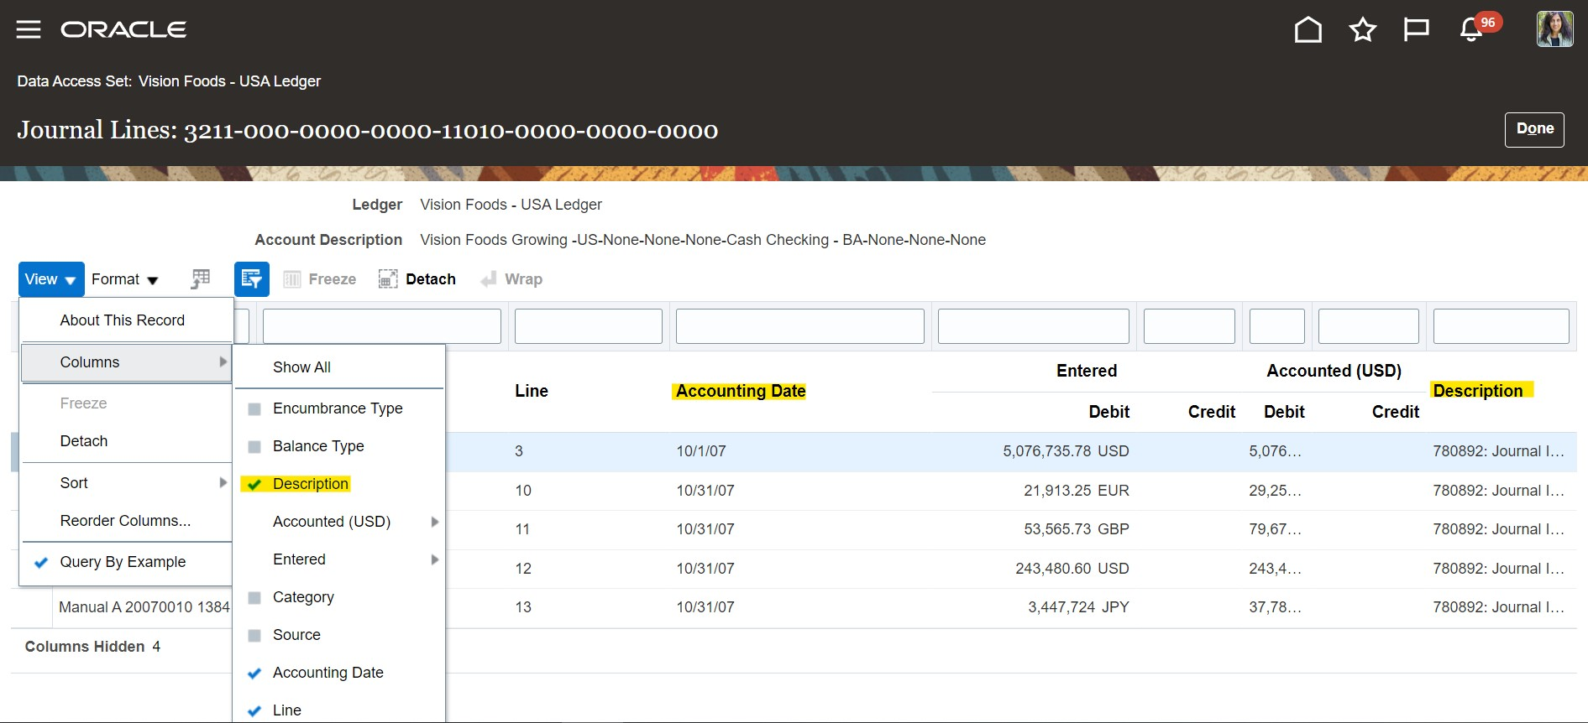The width and height of the screenshot is (1588, 723).
Task: Open the hamburger navigator menu
Action: [x=29, y=29]
